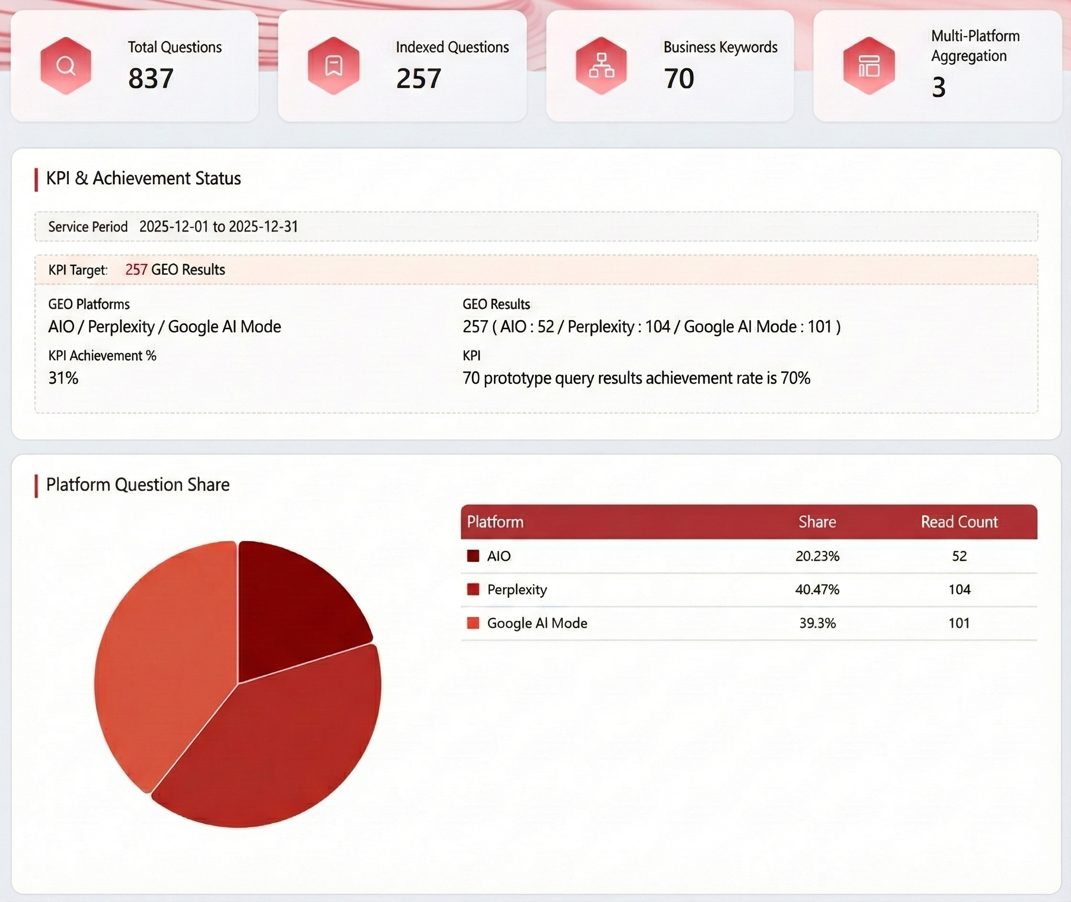Sort by the Share column header
Image resolution: width=1071 pixels, height=902 pixels.
pos(817,522)
